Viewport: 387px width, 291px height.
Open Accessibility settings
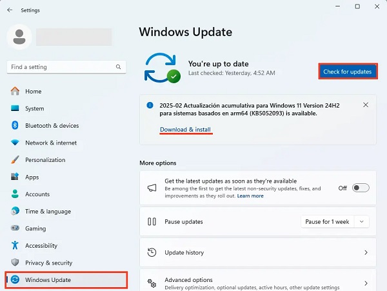point(66,245)
